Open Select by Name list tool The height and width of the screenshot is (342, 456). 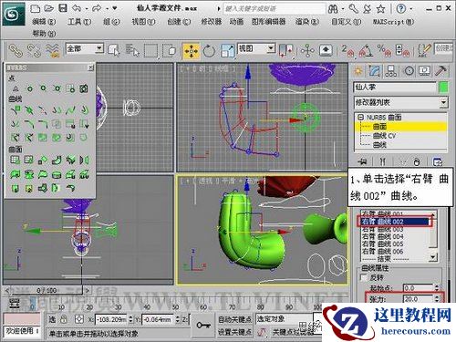(132, 50)
